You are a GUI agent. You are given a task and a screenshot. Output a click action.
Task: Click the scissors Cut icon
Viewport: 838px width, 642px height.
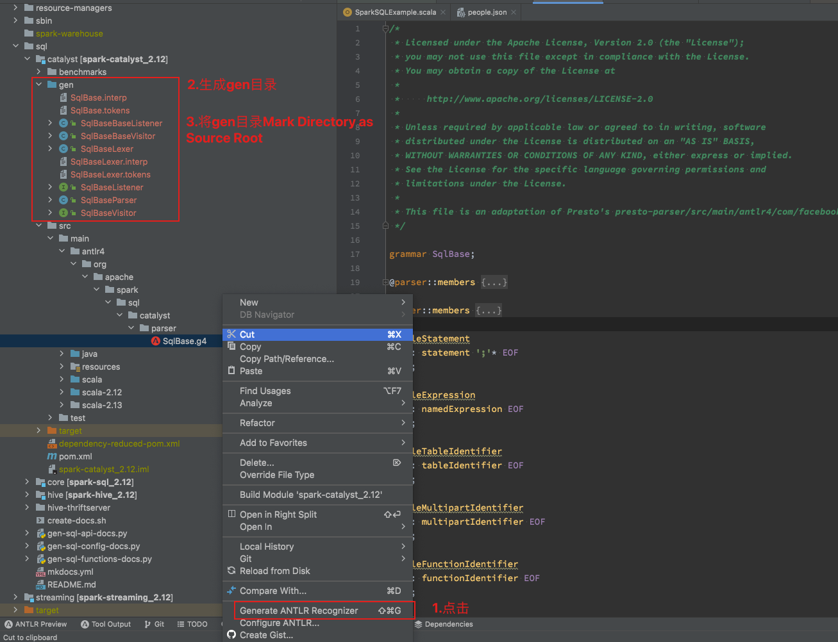(x=231, y=334)
